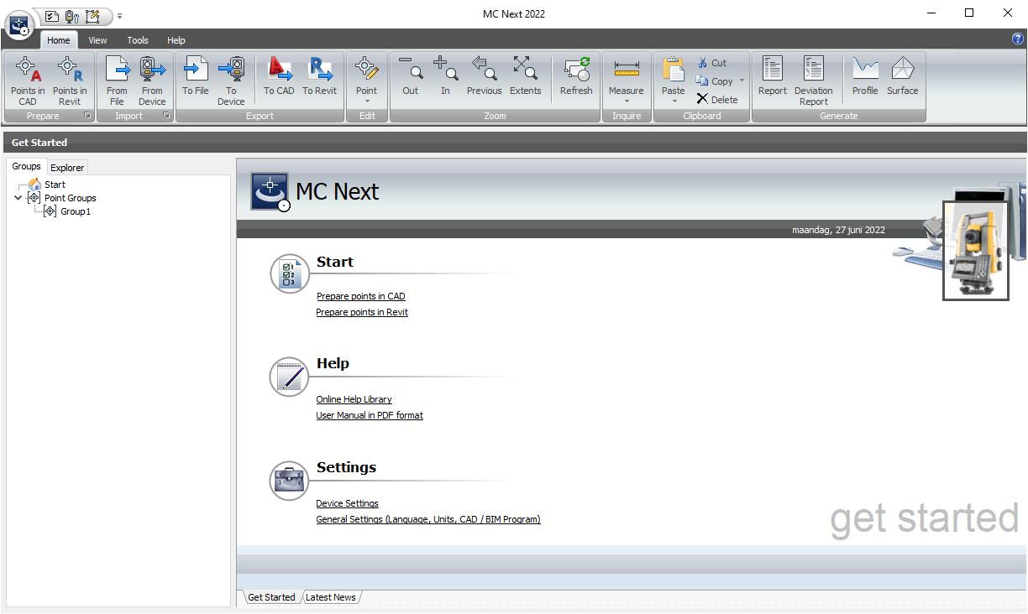The image size is (1028, 614).
Task: Open the Prepare group dialog launcher
Action: (87, 116)
